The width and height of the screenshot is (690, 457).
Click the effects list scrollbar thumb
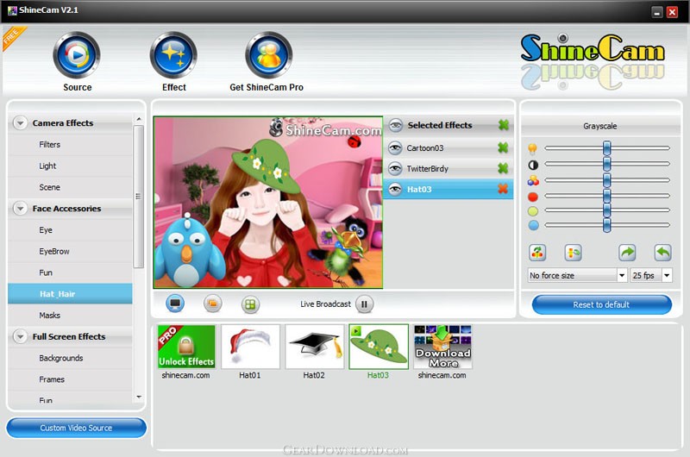coord(139,197)
